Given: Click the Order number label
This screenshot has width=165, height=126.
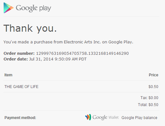Looking at the screenshot, I should coord(19,54).
